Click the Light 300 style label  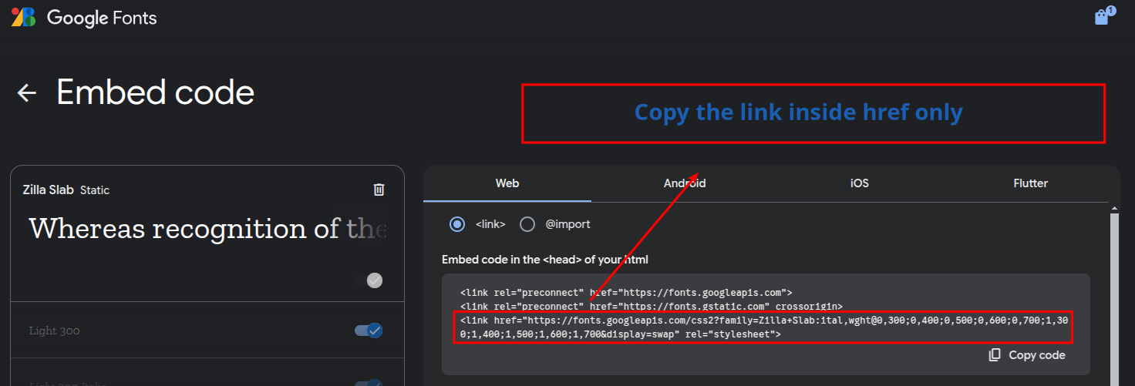[55, 331]
